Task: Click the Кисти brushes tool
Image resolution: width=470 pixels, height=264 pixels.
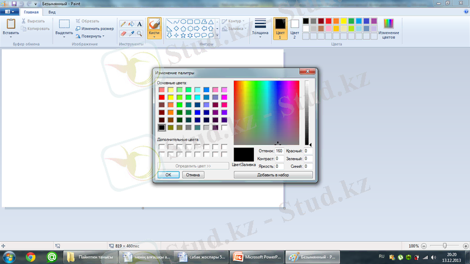Action: (155, 27)
